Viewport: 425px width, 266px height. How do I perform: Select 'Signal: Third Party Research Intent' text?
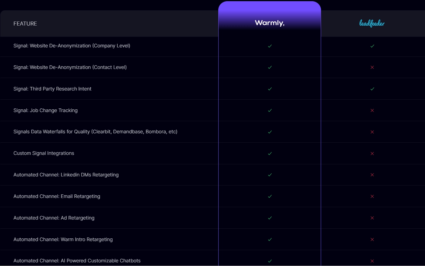(52, 89)
